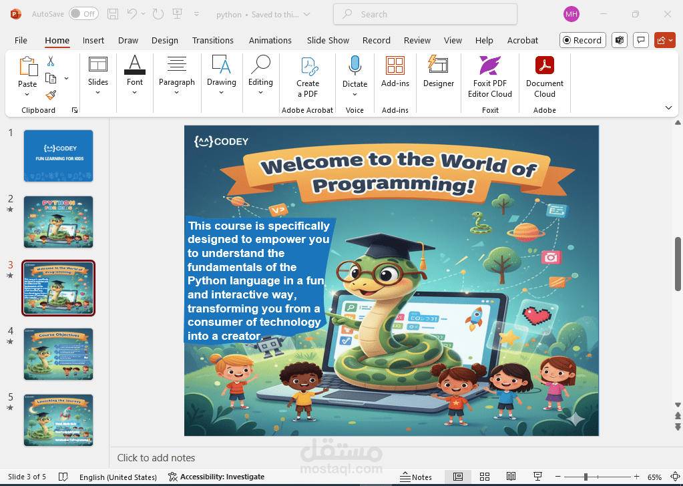Screen dimensions: 683x486
Task: Expand the Paste options arrow
Action: click(27, 95)
